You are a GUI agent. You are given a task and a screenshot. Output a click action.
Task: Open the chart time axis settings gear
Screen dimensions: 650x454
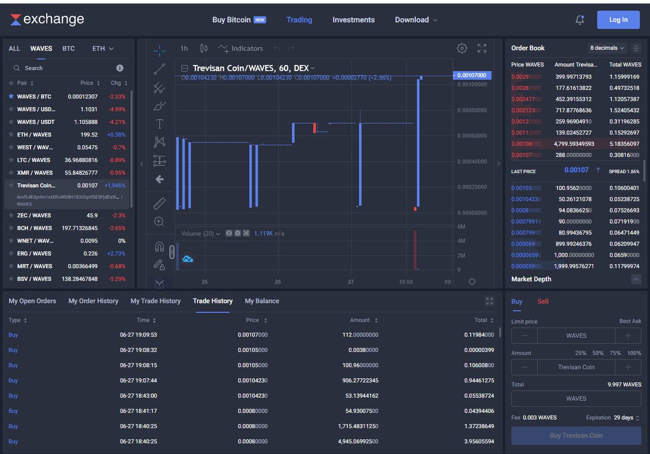(x=472, y=282)
